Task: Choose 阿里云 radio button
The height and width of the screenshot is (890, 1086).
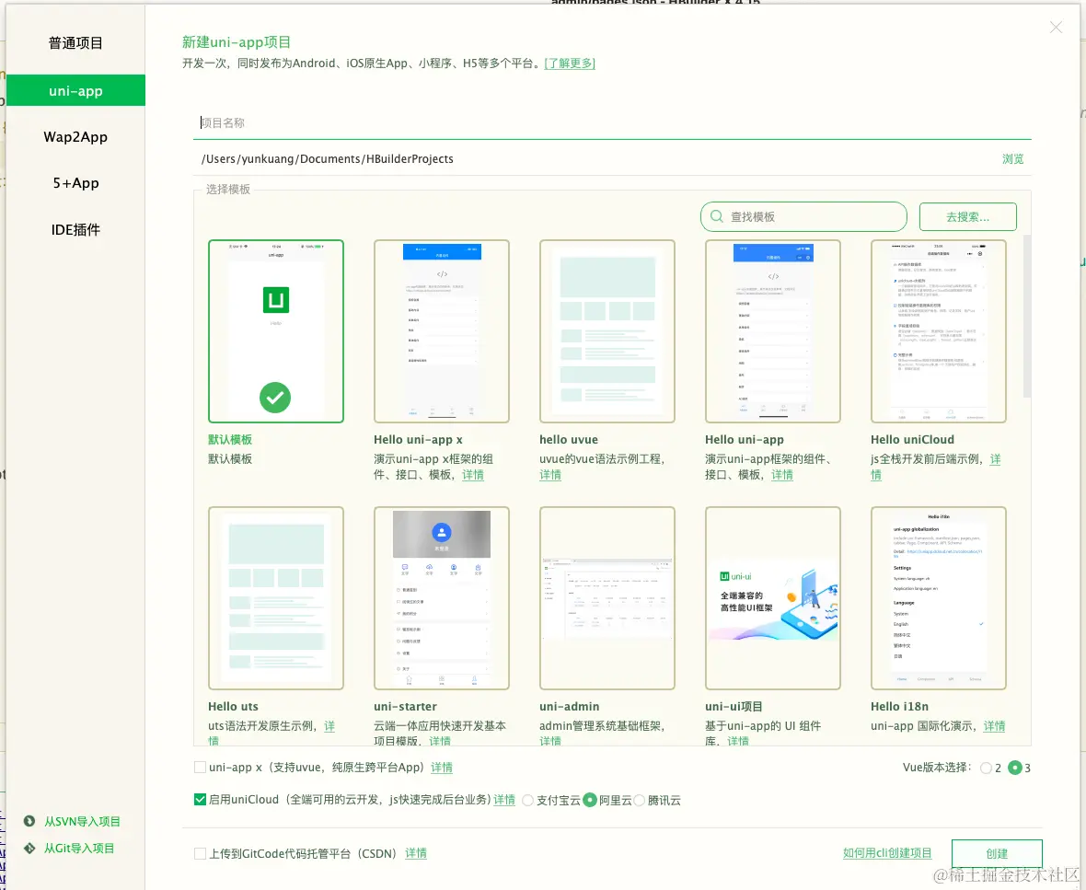Action: (590, 800)
